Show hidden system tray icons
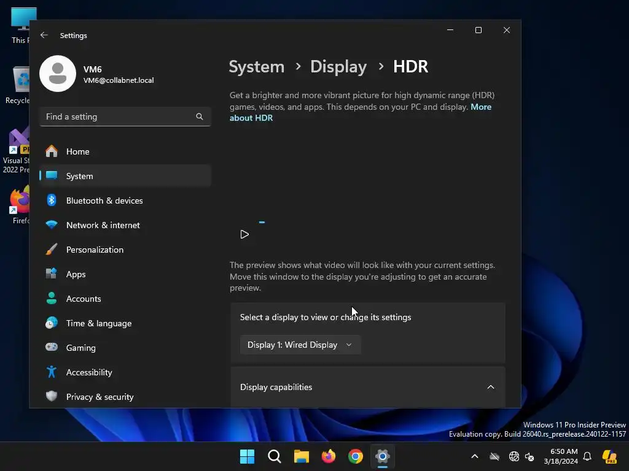Screen dimensions: 629x471 [475, 456]
